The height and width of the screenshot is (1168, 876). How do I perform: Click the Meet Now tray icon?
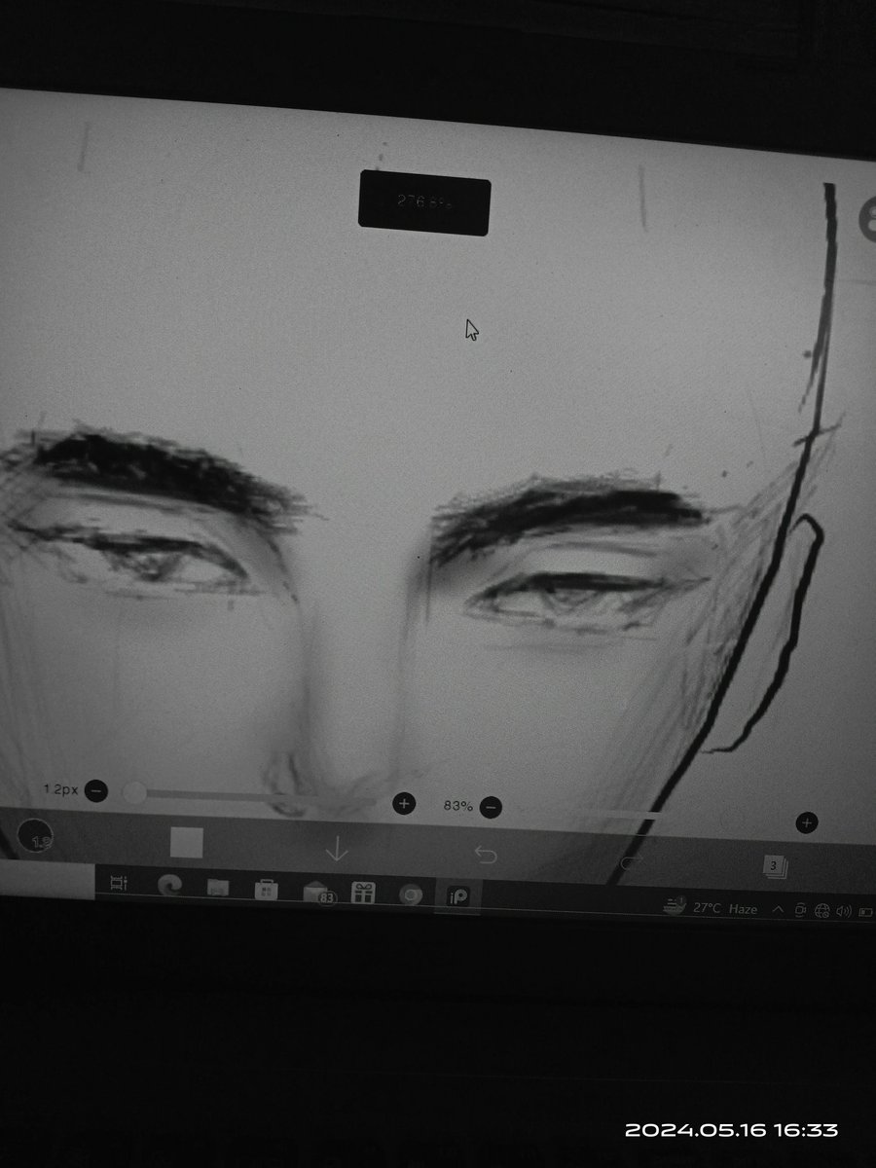pyautogui.click(x=800, y=910)
